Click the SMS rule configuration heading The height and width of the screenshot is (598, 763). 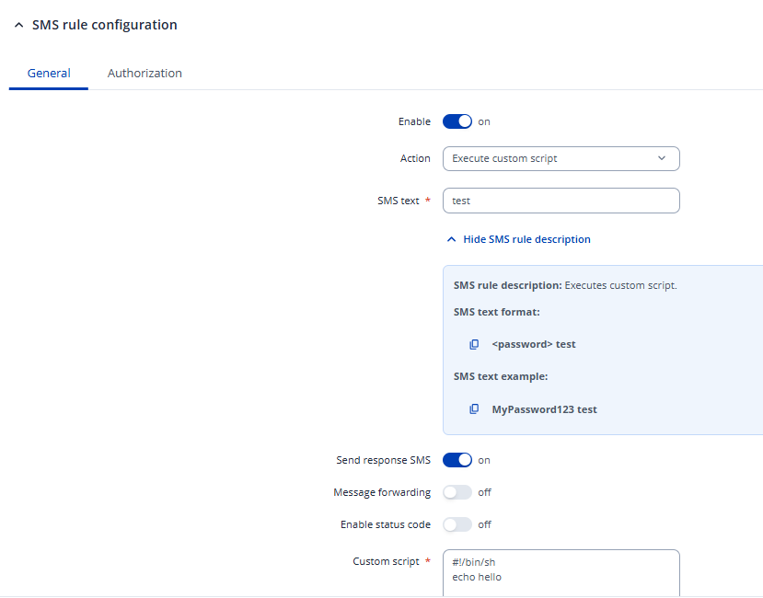(x=104, y=25)
